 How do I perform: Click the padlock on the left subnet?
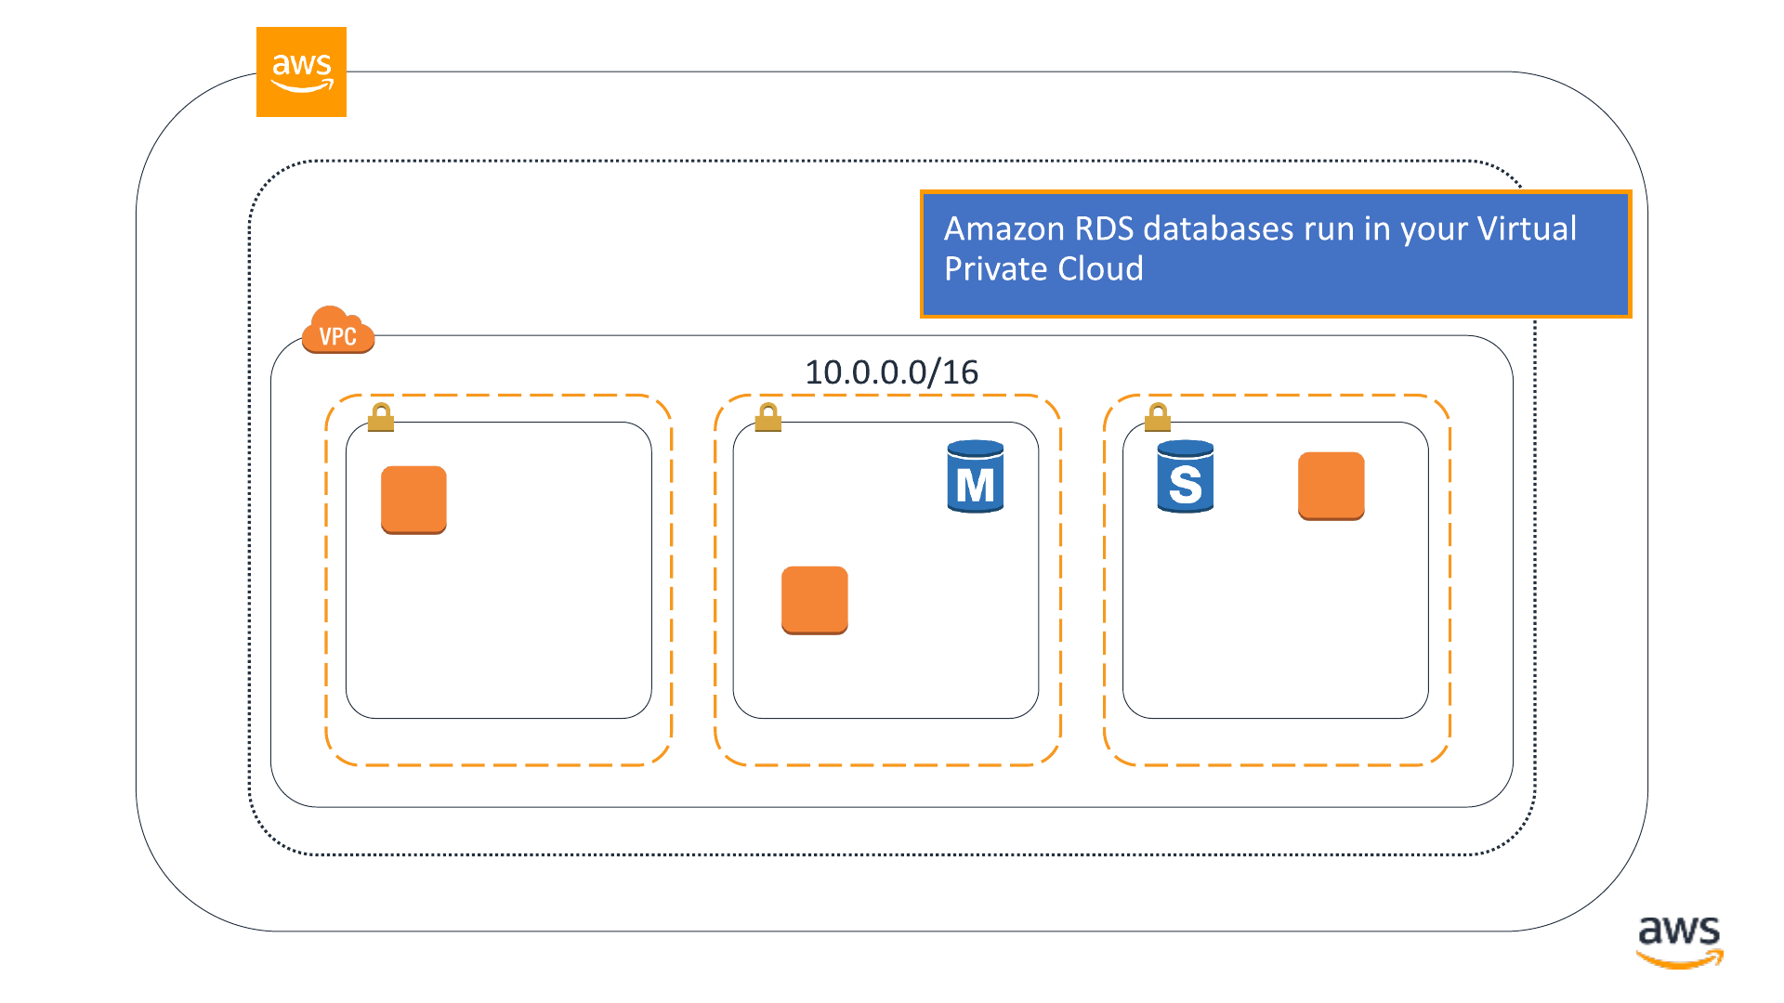point(381,417)
